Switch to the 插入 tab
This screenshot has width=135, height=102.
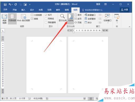click(23, 10)
